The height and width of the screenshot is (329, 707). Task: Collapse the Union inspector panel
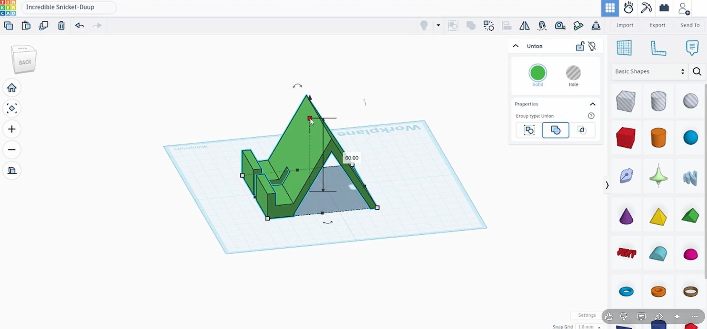(516, 46)
